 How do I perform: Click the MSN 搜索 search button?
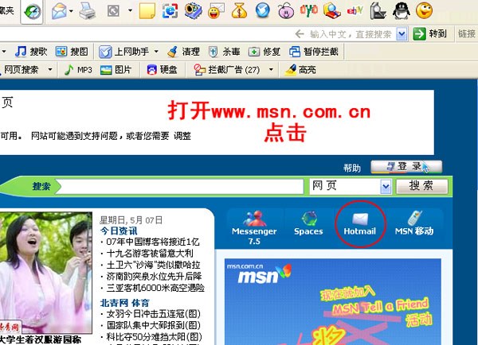pyautogui.click(x=422, y=186)
